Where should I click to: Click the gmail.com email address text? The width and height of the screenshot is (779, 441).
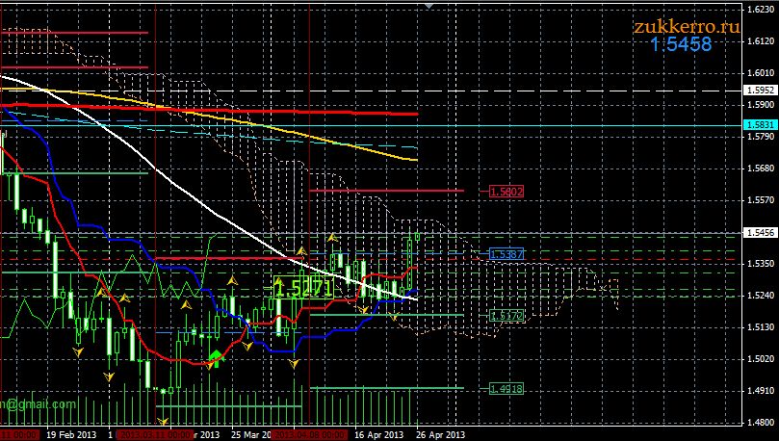click(39, 404)
